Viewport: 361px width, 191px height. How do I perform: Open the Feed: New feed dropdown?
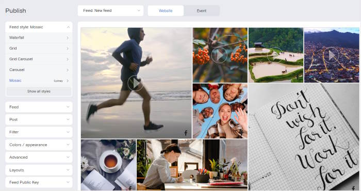[110, 11]
